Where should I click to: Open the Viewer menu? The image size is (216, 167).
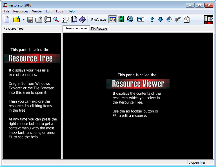pyautogui.click(x=37, y=11)
